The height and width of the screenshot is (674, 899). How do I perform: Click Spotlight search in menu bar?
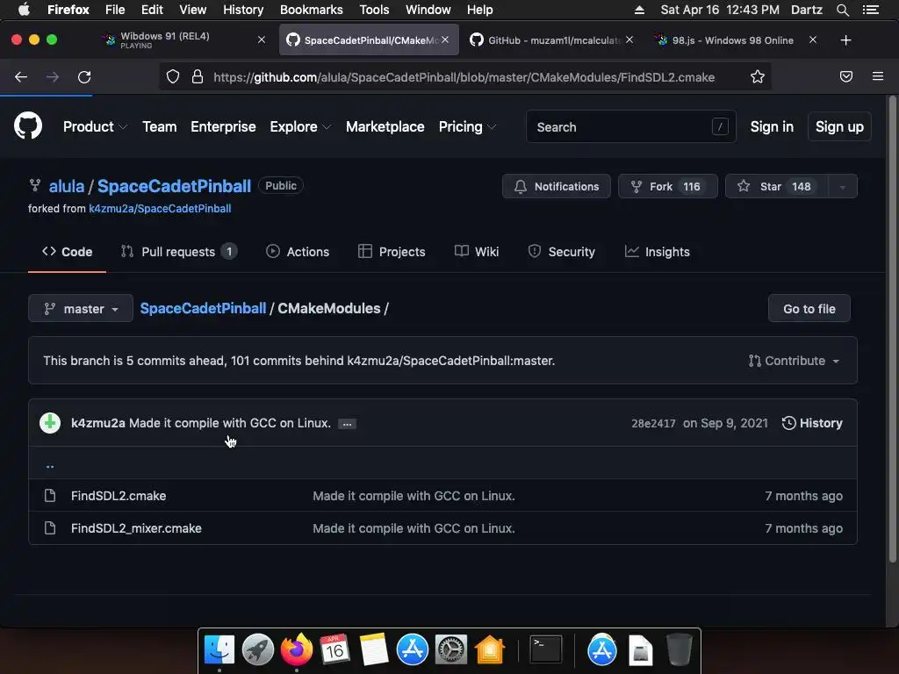tap(842, 10)
